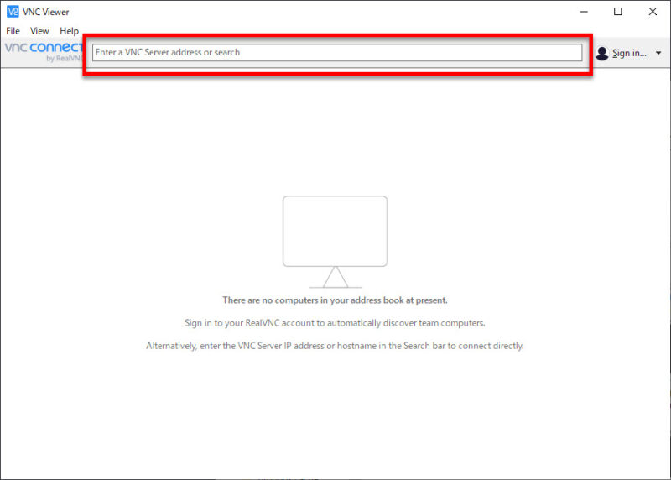Click the text "Sign in to your RealVNC account to automatically discover team computers."
This screenshot has width=671, height=480.
pos(335,323)
